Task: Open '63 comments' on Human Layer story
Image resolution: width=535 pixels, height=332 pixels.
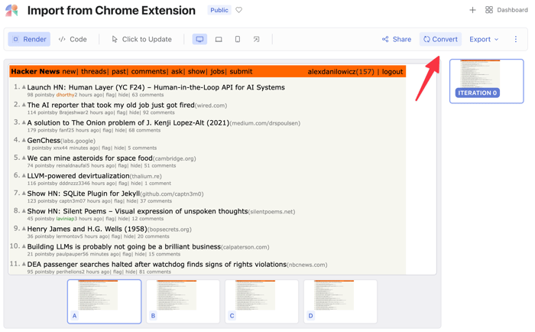Action: [148, 95]
